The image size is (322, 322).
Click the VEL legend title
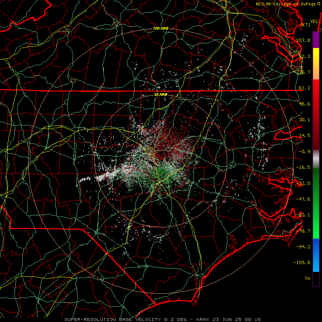pyautogui.click(x=314, y=21)
